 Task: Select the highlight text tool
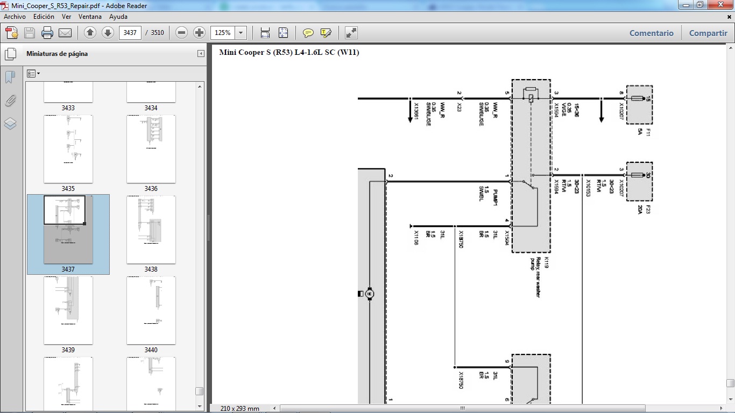tap(326, 33)
